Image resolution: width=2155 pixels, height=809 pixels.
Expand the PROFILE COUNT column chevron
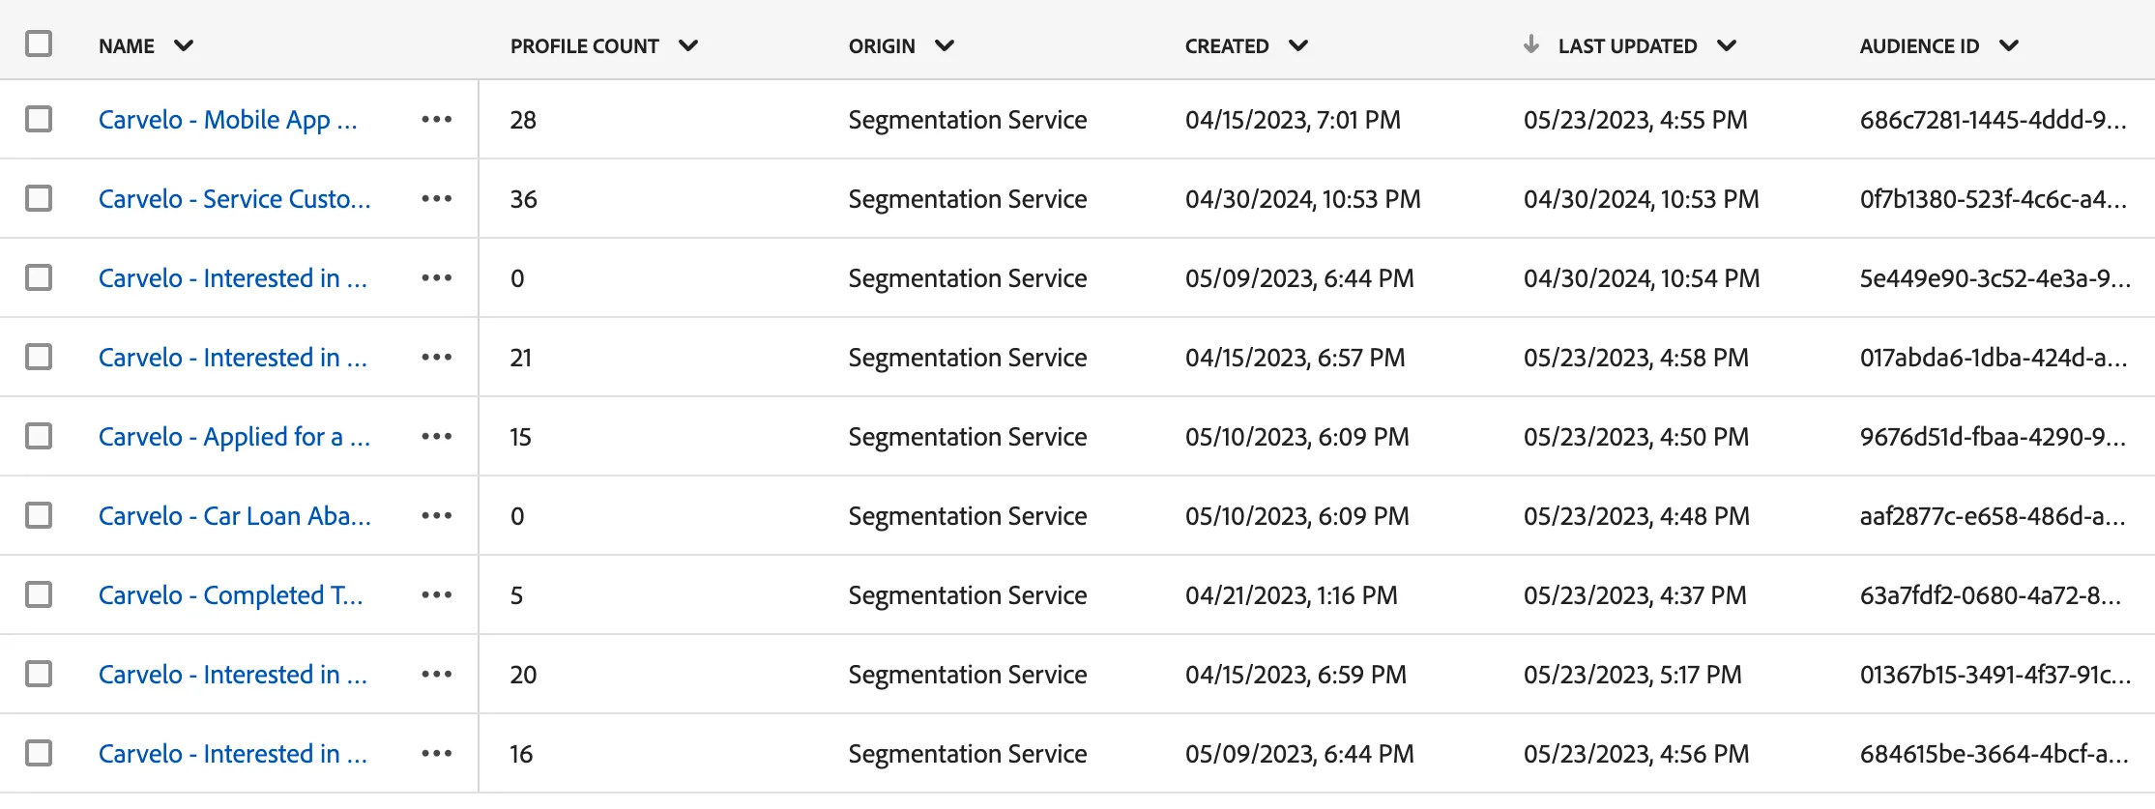pyautogui.click(x=688, y=45)
